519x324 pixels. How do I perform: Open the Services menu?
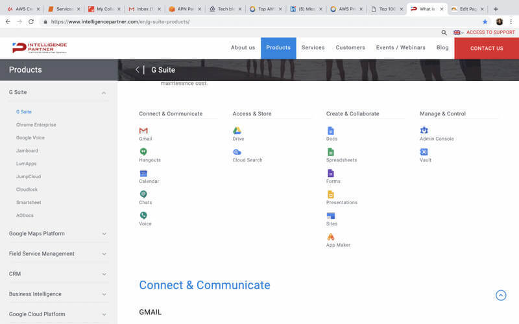pyautogui.click(x=313, y=47)
